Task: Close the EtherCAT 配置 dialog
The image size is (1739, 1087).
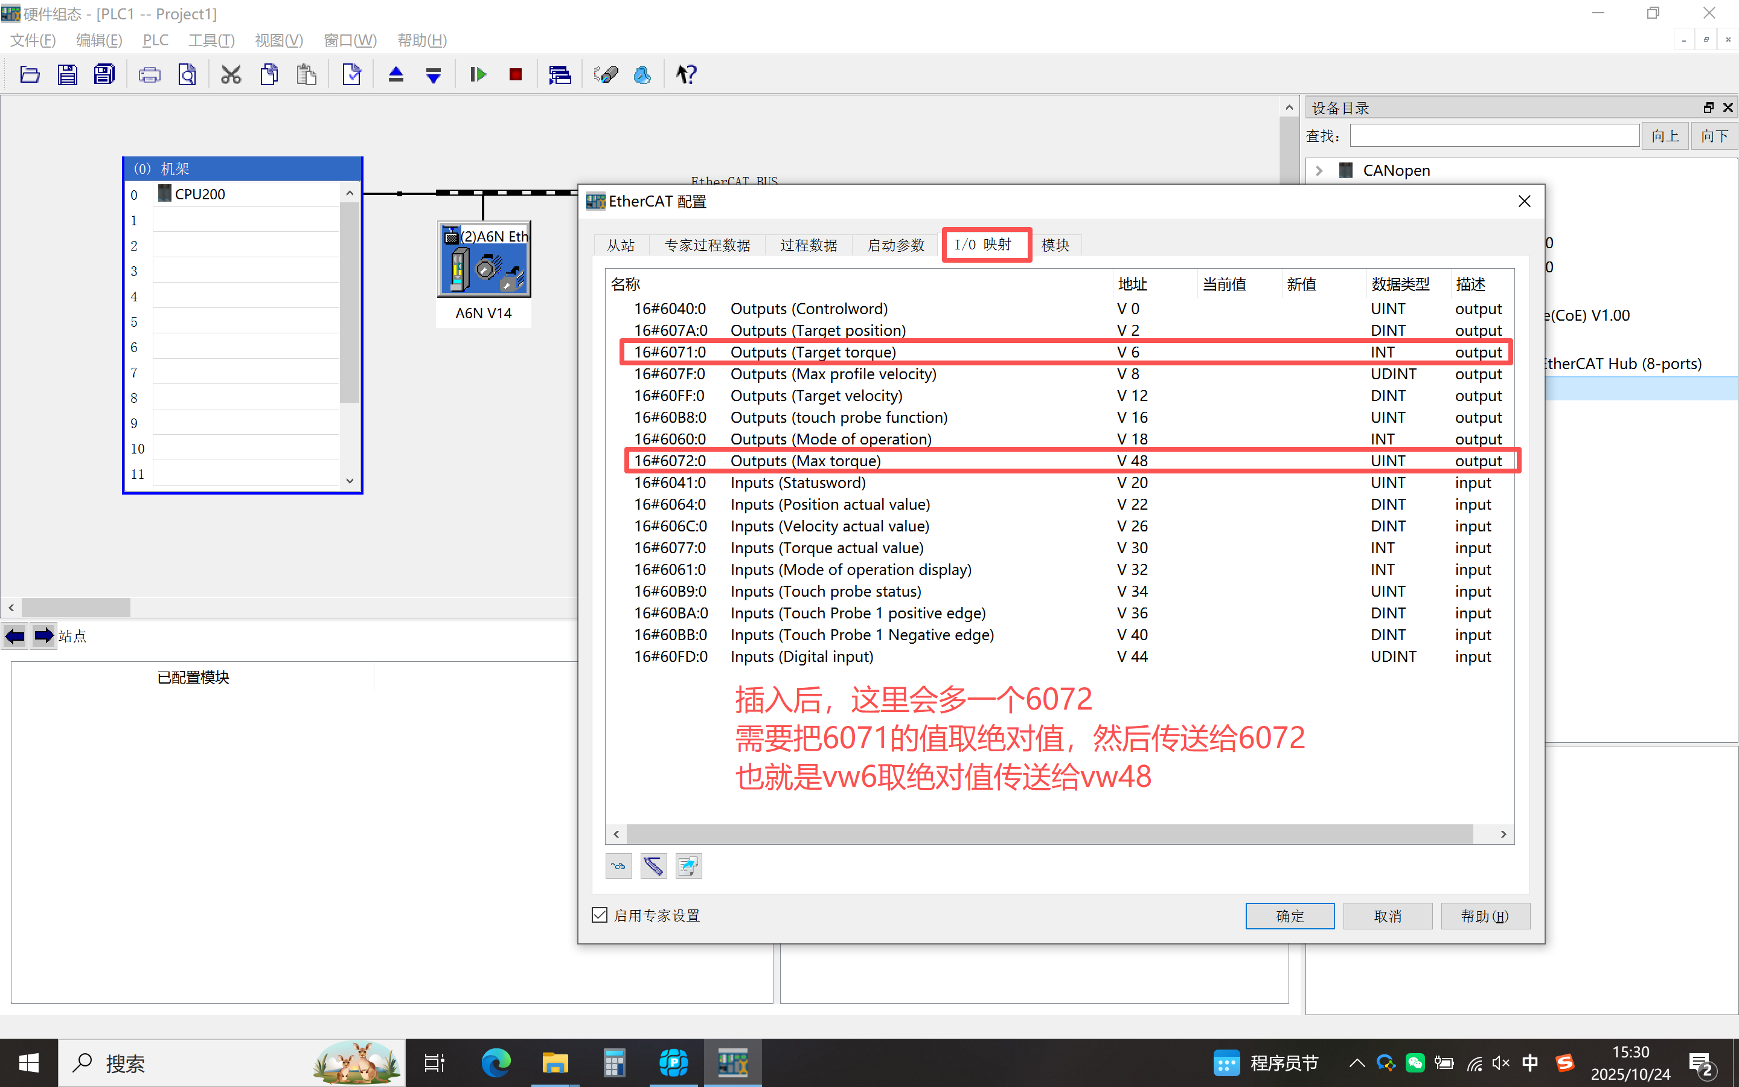Action: pyautogui.click(x=1524, y=201)
